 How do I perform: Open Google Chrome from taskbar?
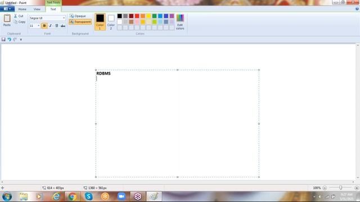click(x=73, y=196)
